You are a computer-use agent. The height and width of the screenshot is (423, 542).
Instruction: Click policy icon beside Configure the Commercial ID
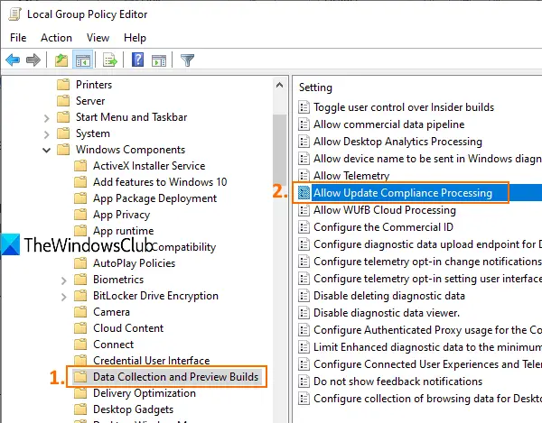pyautogui.click(x=304, y=227)
